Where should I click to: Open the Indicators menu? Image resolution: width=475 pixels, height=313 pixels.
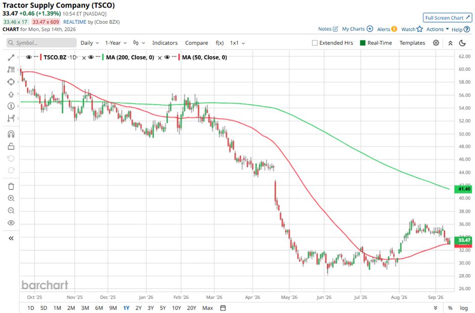coord(165,43)
